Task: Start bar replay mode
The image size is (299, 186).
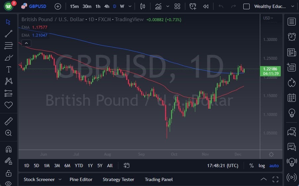Action: point(206,7)
